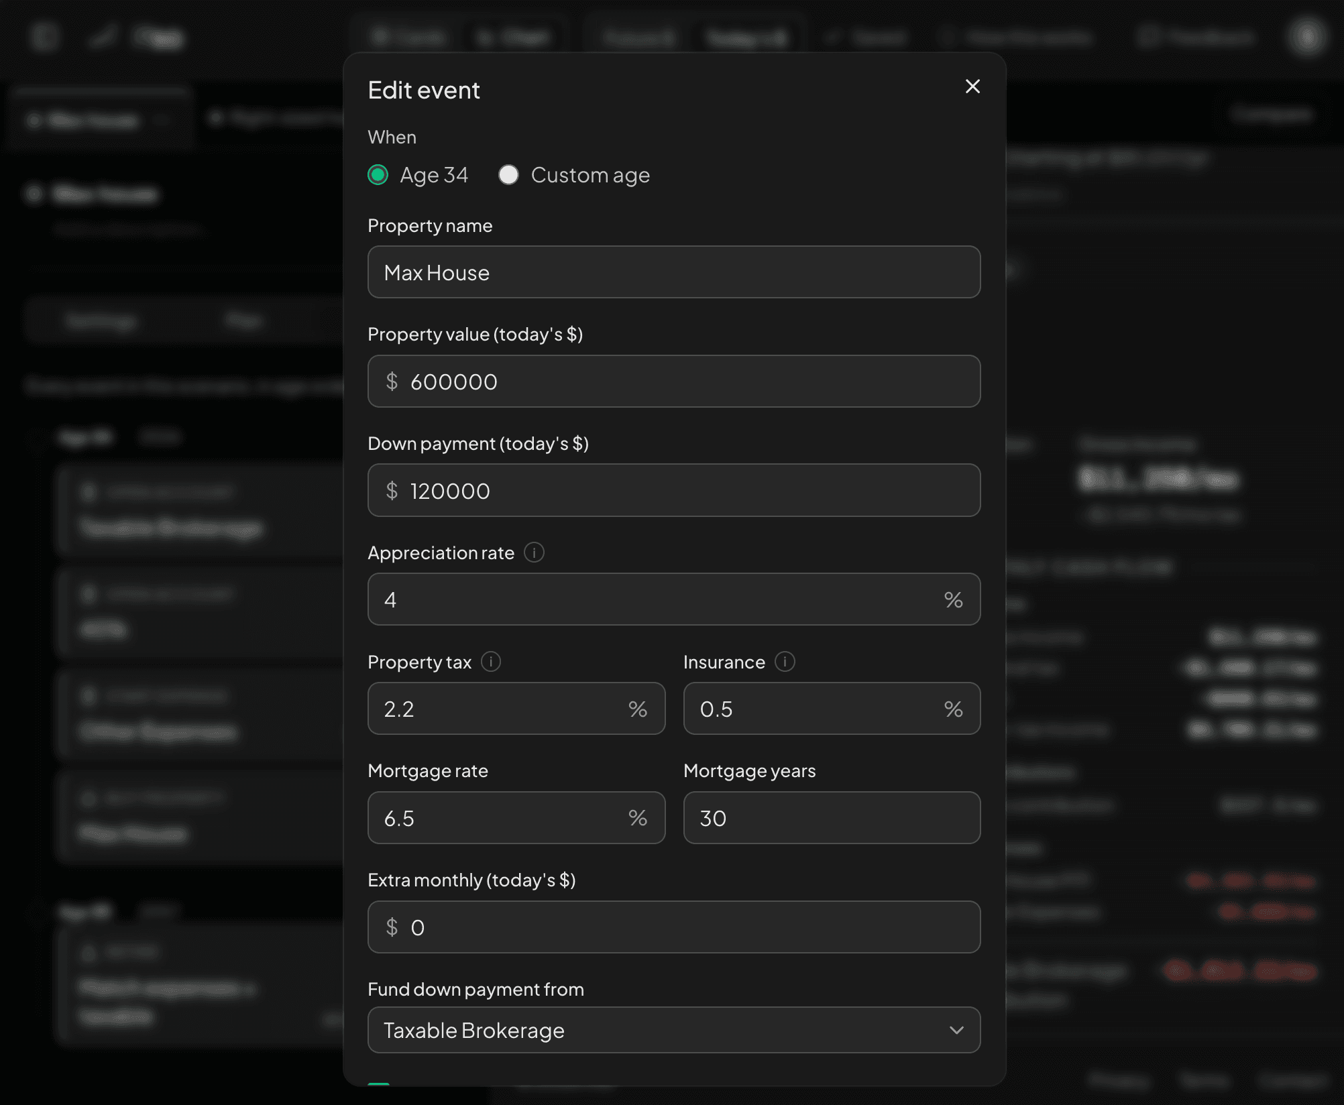1344x1105 pixels.
Task: Focus the Extra monthly amount field
Action: tap(674, 927)
